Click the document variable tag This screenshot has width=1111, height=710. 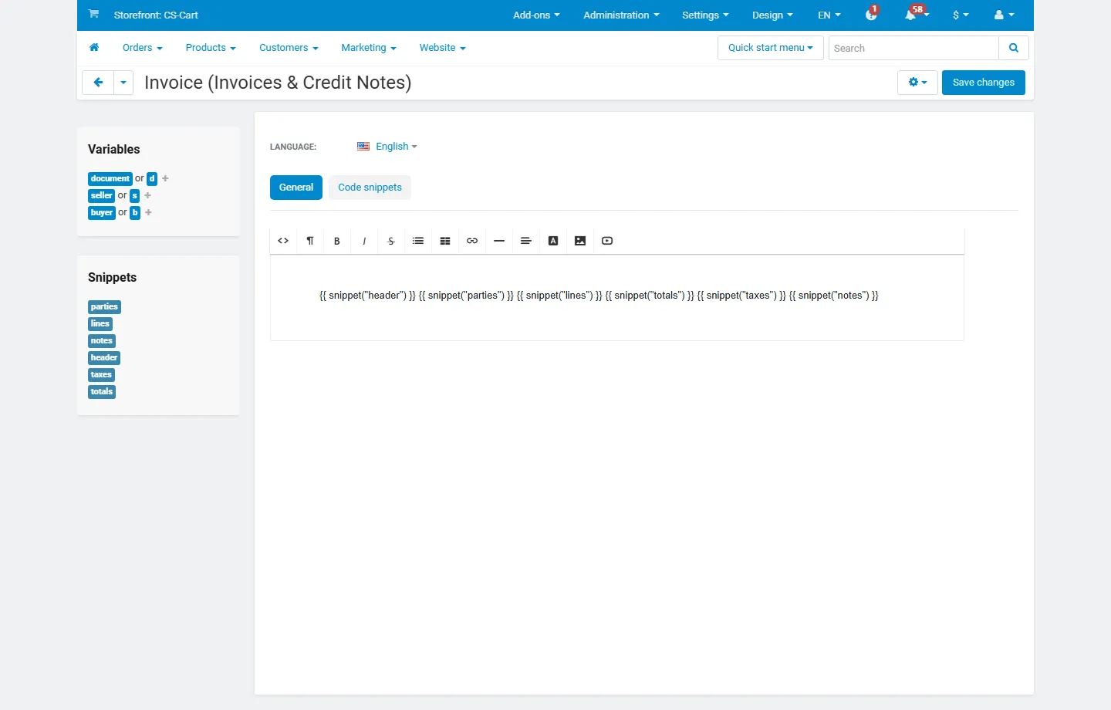click(x=110, y=179)
